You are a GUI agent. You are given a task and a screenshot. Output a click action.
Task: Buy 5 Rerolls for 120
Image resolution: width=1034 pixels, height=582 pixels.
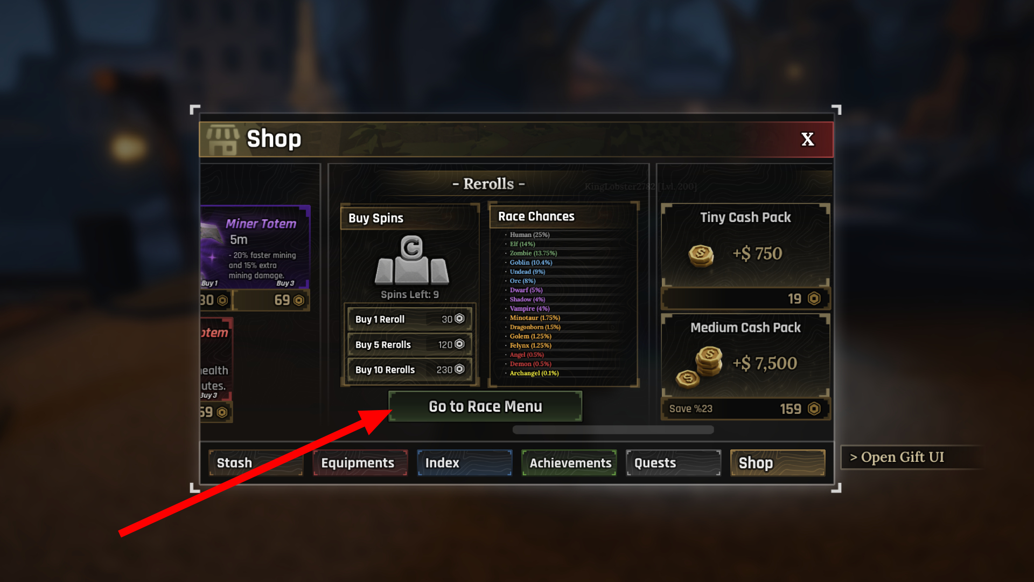click(x=410, y=344)
